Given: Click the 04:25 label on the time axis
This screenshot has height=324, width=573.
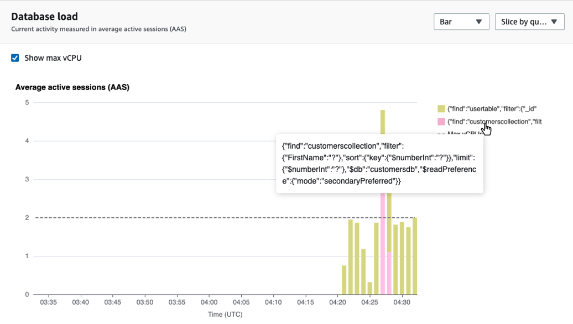Looking at the screenshot, I should [x=369, y=302].
